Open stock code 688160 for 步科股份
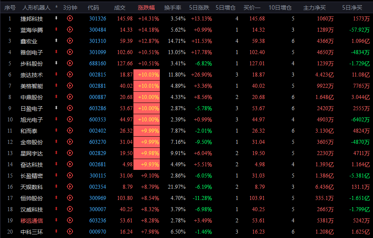This screenshot has height=238, width=373. coord(97,64)
